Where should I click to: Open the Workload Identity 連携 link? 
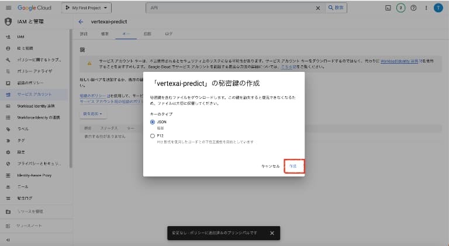[x=399, y=61]
